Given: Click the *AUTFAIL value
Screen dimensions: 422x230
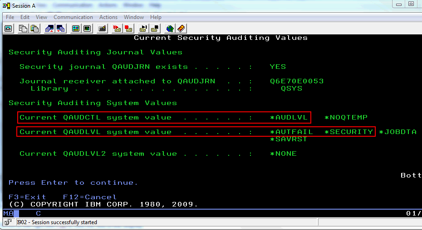Looking at the screenshot, I should 291,132.
